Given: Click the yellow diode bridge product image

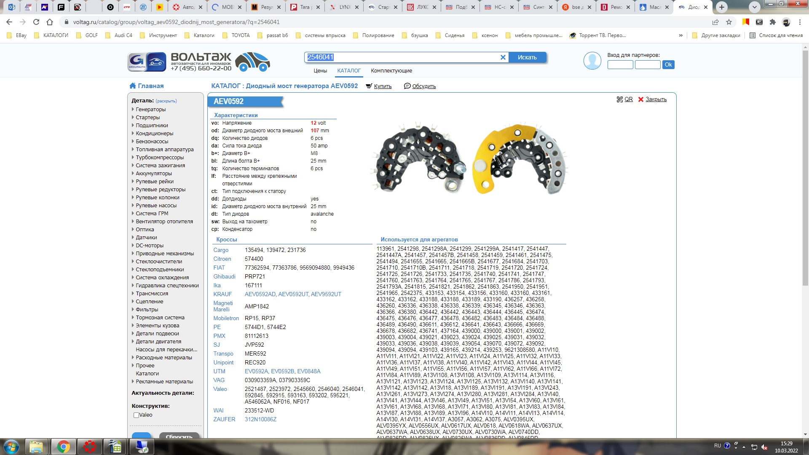Looking at the screenshot, I should (520, 158).
